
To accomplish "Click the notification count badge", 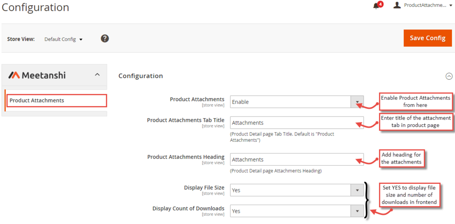I will coord(380,4).
